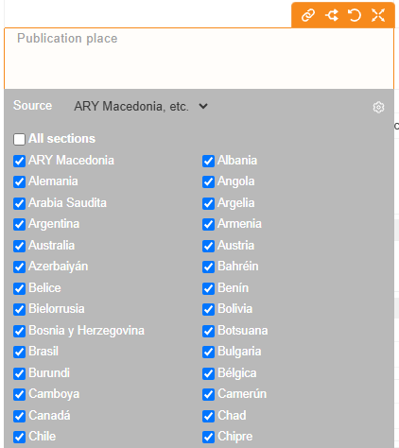
Task: Uncheck the Bélgica checkbox
Action: [208, 373]
